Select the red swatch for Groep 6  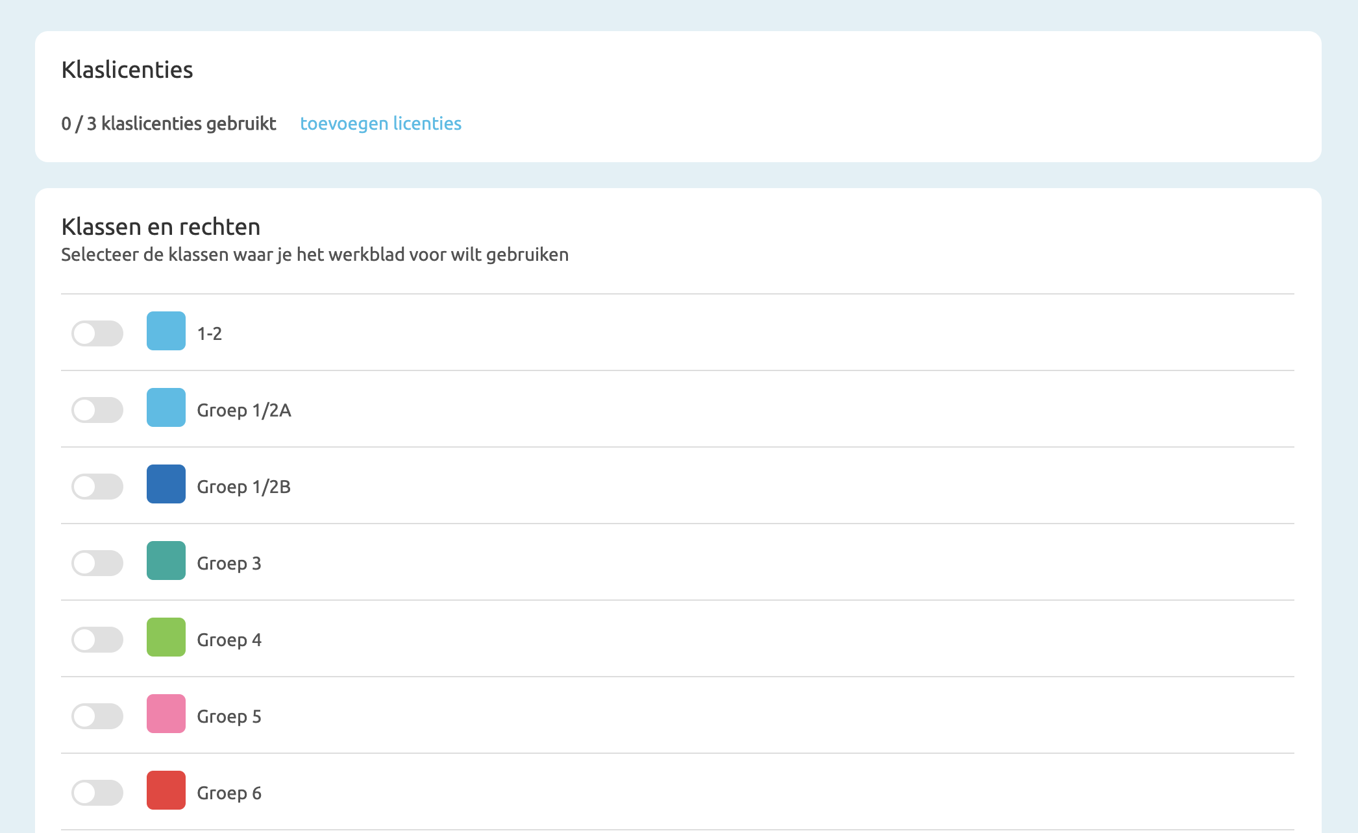click(166, 792)
